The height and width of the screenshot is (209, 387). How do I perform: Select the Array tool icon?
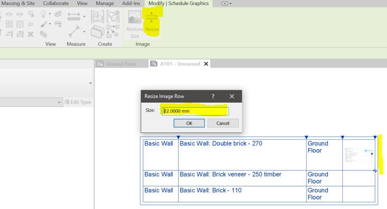click(9, 24)
